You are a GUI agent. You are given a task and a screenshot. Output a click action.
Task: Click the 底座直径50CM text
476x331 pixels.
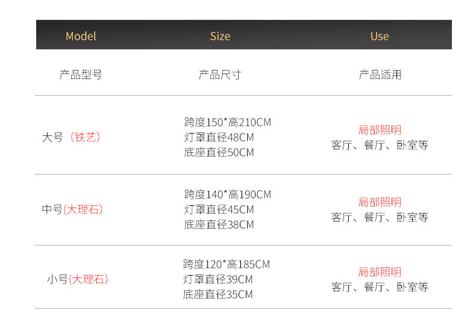click(219, 152)
